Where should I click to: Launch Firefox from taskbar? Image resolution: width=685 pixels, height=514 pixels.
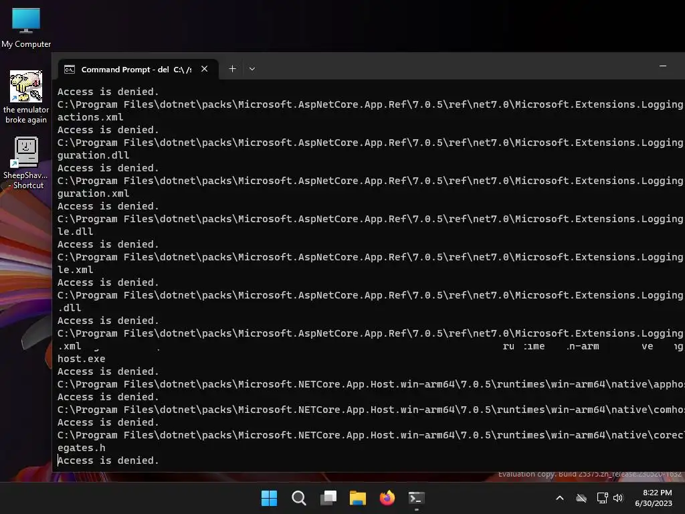click(387, 498)
